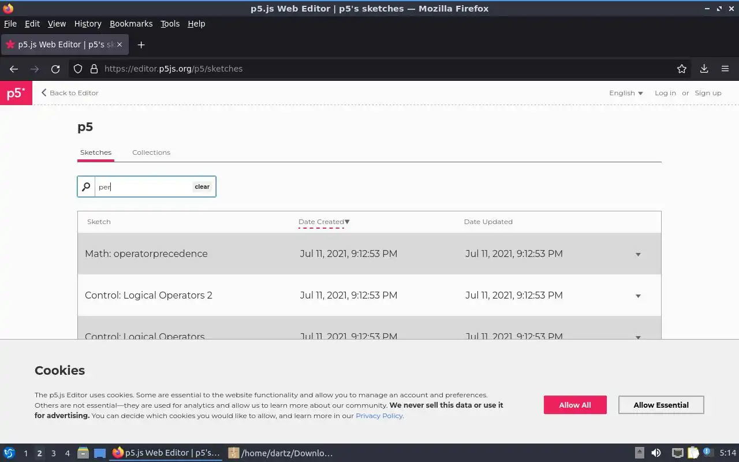
Task: Click the Firefox logo in title bar
Action: (x=8, y=9)
